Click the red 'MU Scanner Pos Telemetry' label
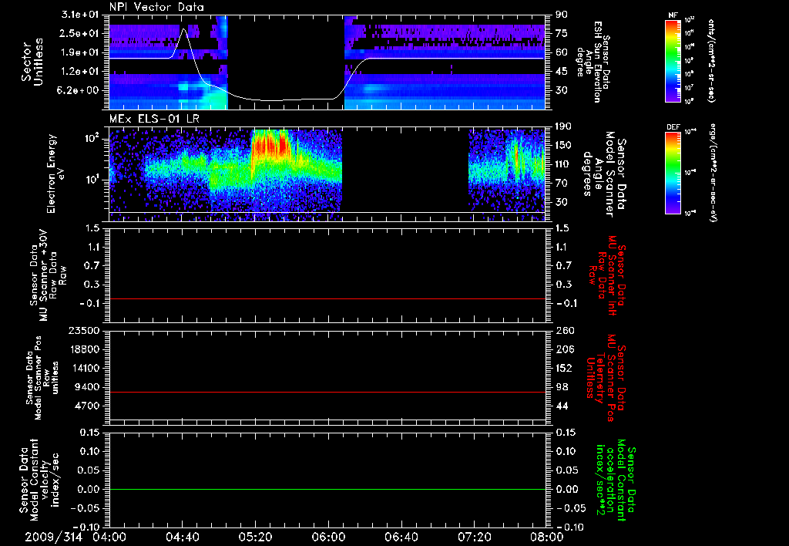 tap(605, 378)
